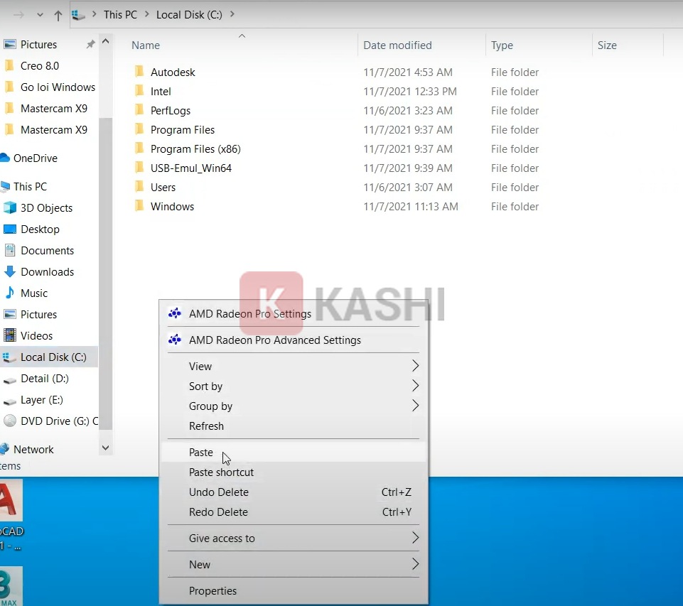Screen dimensions: 683x606
Task: Open the Autodesk folder
Action: [x=172, y=72]
